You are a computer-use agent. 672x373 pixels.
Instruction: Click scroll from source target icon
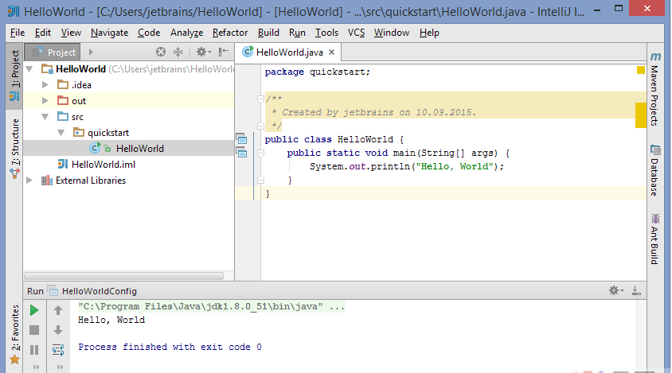point(161,52)
